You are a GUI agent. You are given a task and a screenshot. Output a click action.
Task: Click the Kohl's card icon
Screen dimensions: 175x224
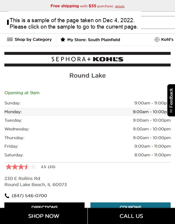(157, 39)
